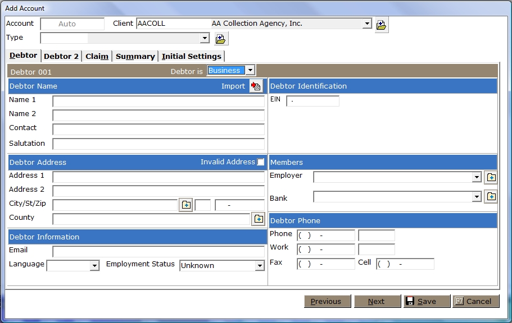Viewport: 512px width, 323px height.
Task: Click the Bank add icon
Action: pos(491,197)
